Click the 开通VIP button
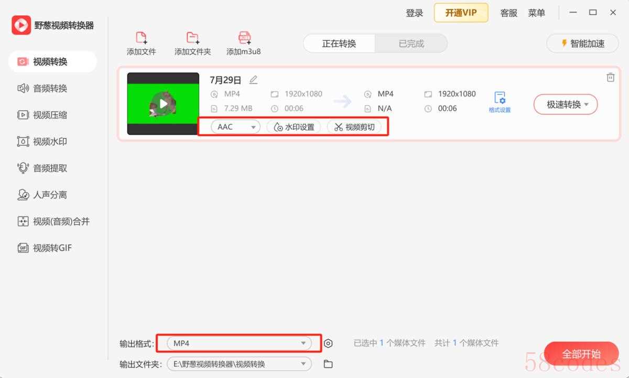Screen dimensions: 629x378 [461, 13]
